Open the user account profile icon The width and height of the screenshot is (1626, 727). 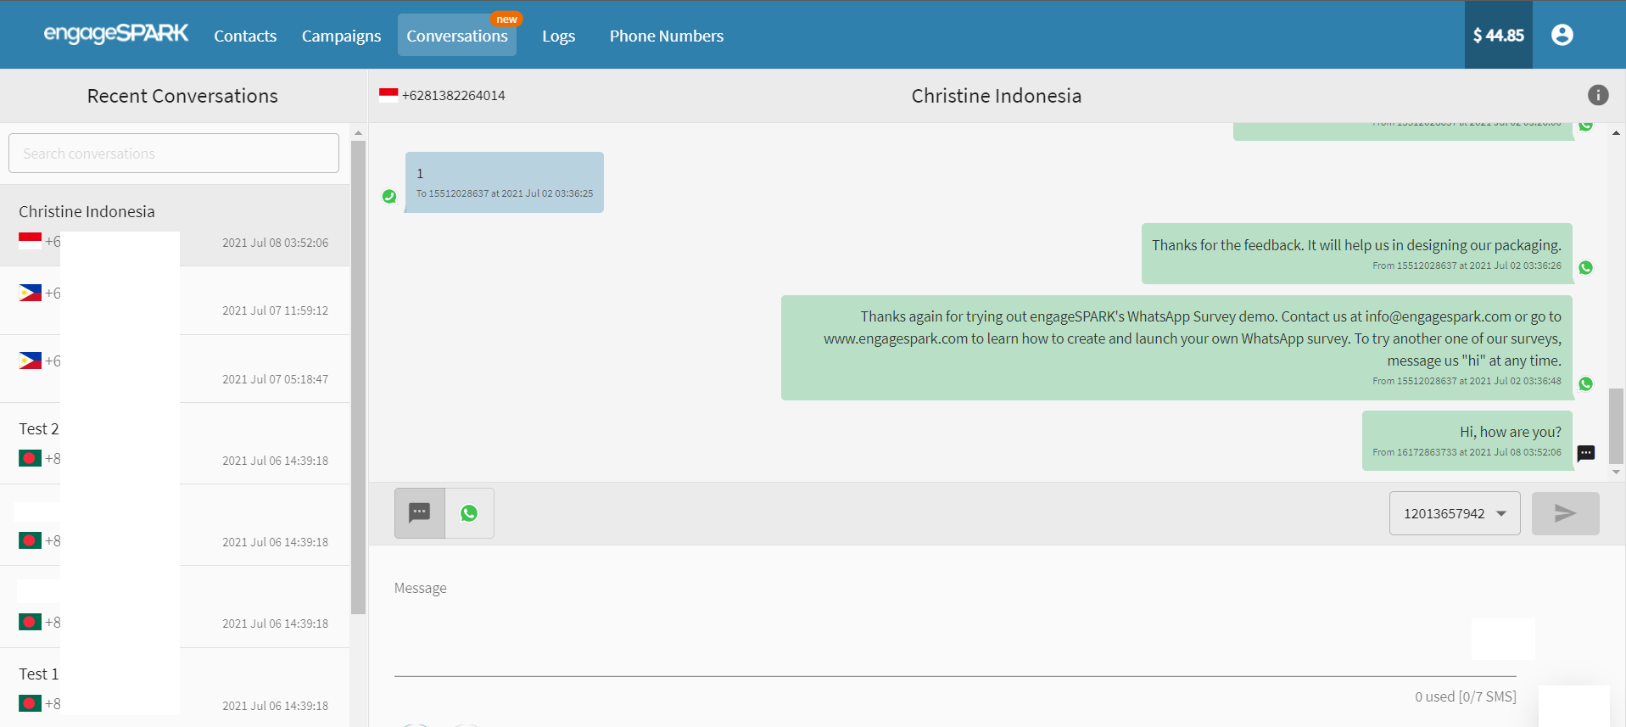point(1562,35)
